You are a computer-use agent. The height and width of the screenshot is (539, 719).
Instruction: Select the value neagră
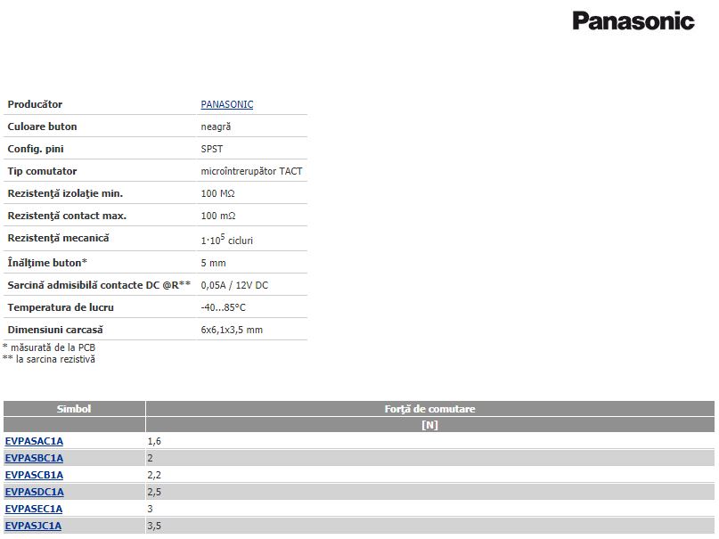(216, 127)
